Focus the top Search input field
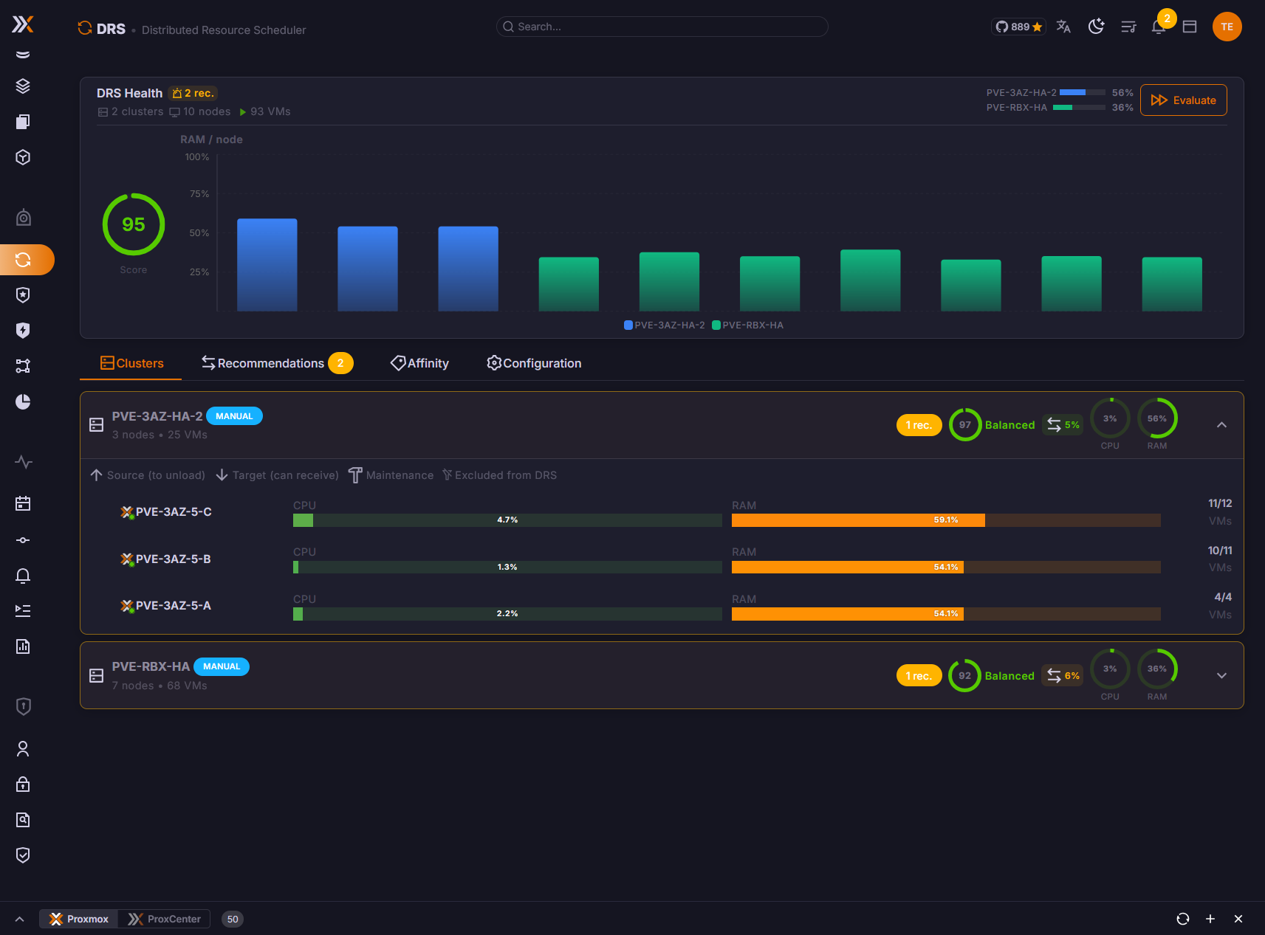 662,27
